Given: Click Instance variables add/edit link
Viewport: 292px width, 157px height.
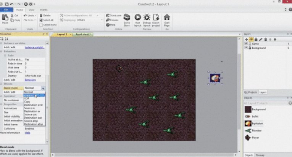Looking at the screenshot, I should click(34, 48).
